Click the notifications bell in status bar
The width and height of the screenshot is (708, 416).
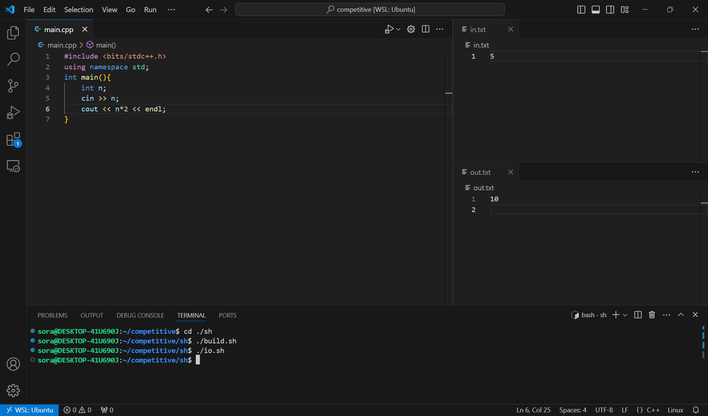coord(696,410)
